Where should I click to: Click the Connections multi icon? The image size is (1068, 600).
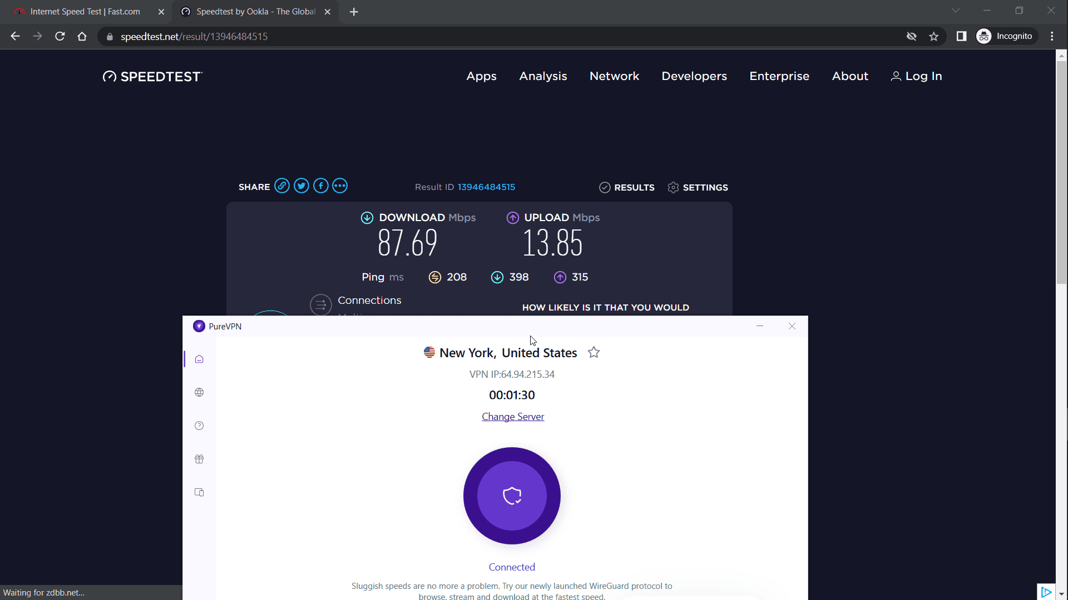click(321, 304)
